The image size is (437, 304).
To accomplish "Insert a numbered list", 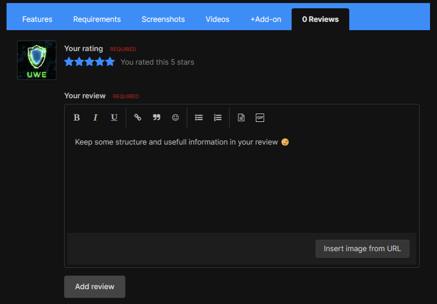I will tap(218, 117).
